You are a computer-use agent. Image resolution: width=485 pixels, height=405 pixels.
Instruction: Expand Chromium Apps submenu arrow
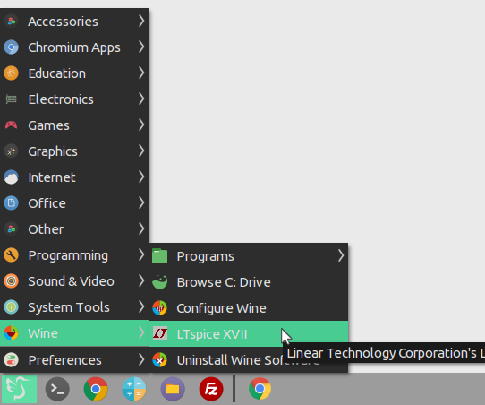pyautogui.click(x=141, y=47)
